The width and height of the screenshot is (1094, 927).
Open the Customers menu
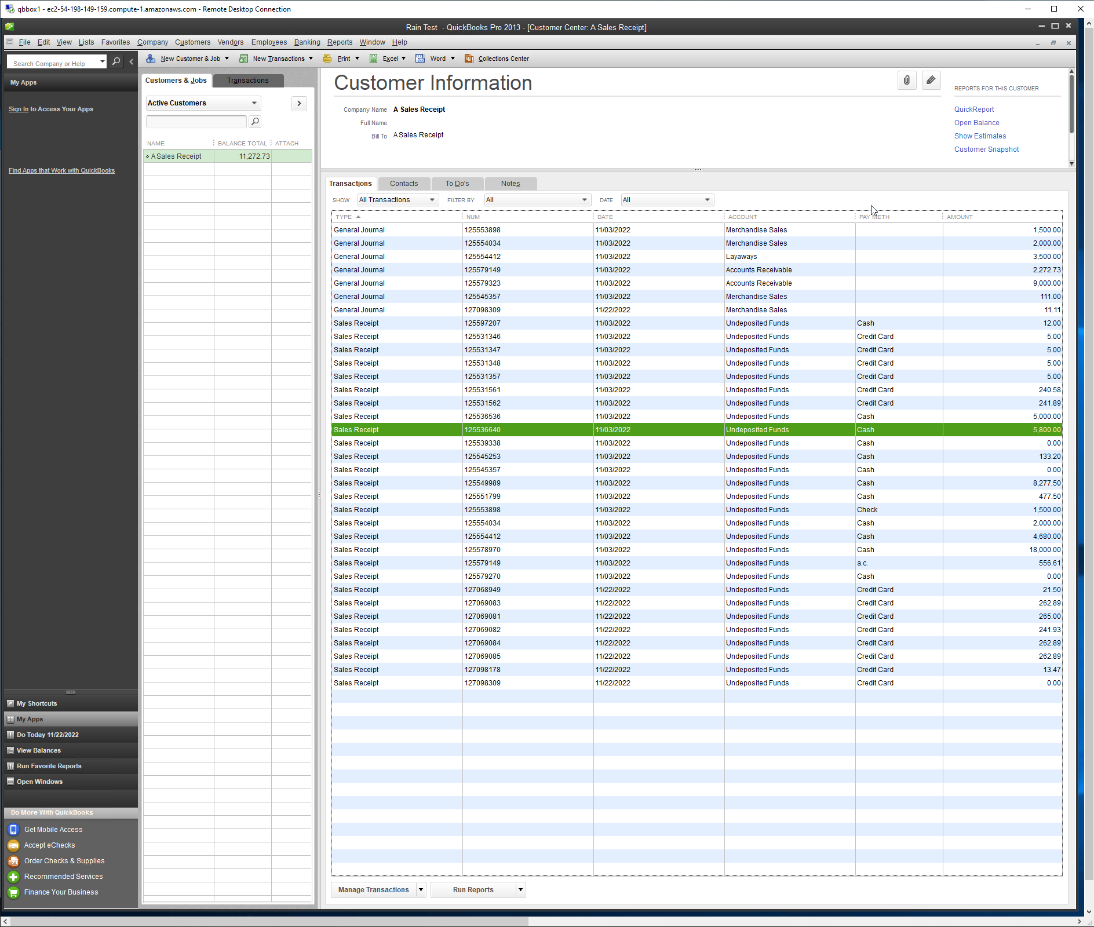(x=192, y=42)
